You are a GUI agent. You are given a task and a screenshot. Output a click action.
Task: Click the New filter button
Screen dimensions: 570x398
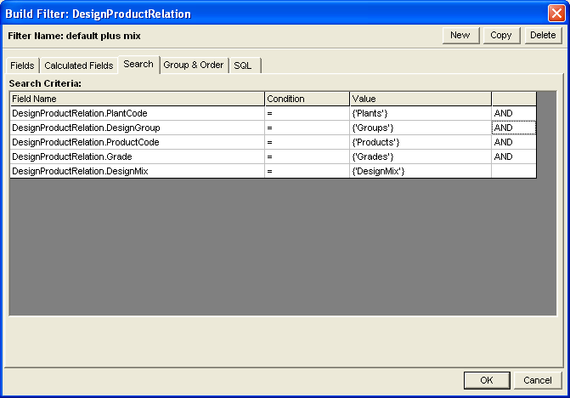(460, 36)
